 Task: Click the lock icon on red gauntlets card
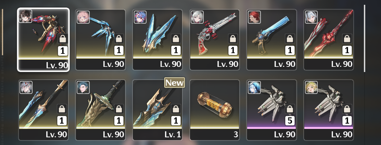click(63, 38)
